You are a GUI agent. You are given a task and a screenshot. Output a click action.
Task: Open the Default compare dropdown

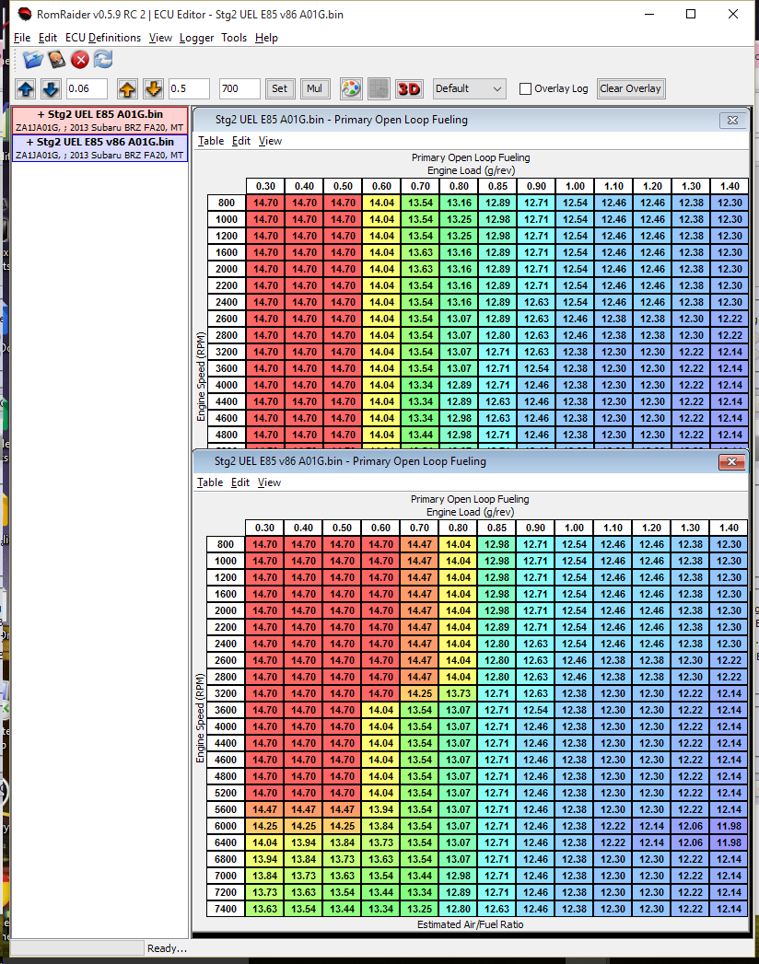click(x=469, y=89)
